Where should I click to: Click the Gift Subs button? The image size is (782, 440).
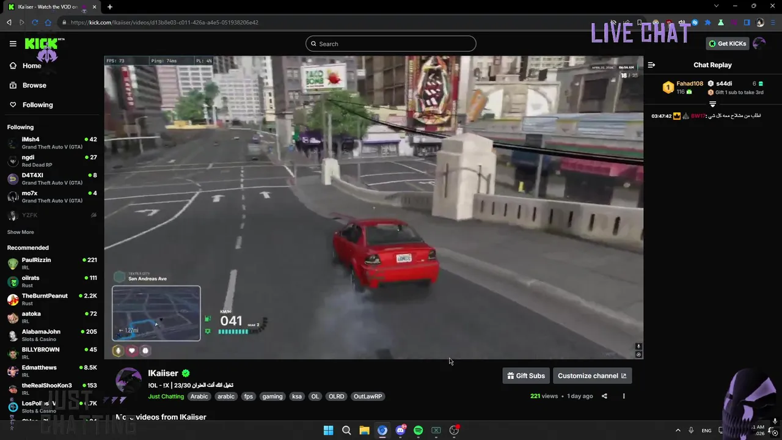526,376
